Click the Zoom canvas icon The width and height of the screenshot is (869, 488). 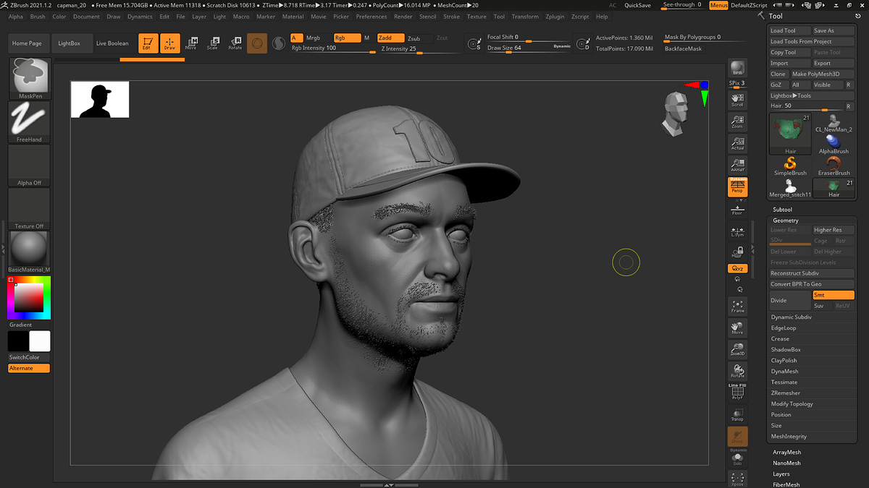(x=737, y=121)
